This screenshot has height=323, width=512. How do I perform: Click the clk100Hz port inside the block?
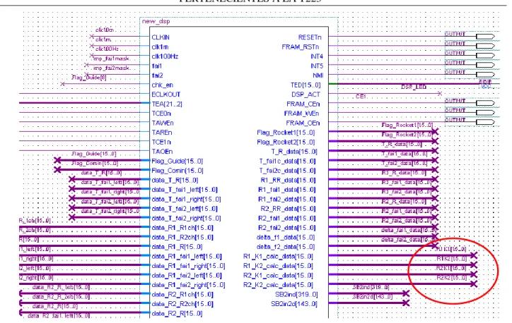pos(165,56)
